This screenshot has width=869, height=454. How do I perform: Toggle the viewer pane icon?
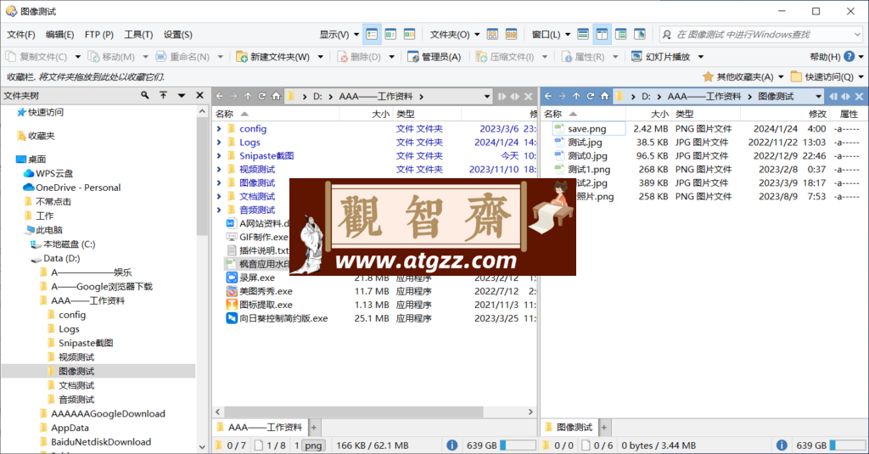coord(640,35)
